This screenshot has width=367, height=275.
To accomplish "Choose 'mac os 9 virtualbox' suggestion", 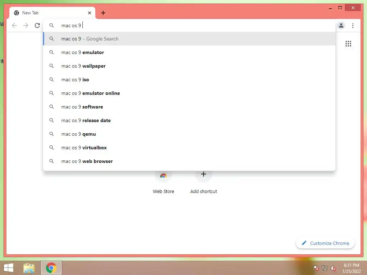I will [189, 148].
